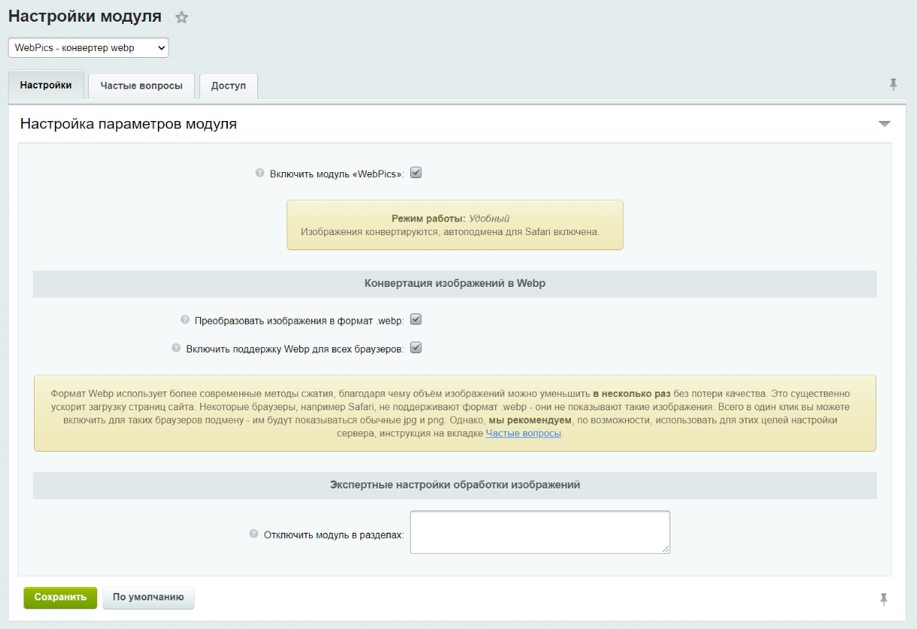The width and height of the screenshot is (917, 629).
Task: Show help hint for «Преобразовать изображения в формат .webp»
Action: pyautogui.click(x=185, y=319)
